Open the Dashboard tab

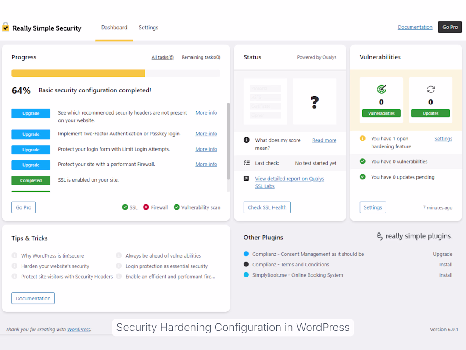coord(114,28)
